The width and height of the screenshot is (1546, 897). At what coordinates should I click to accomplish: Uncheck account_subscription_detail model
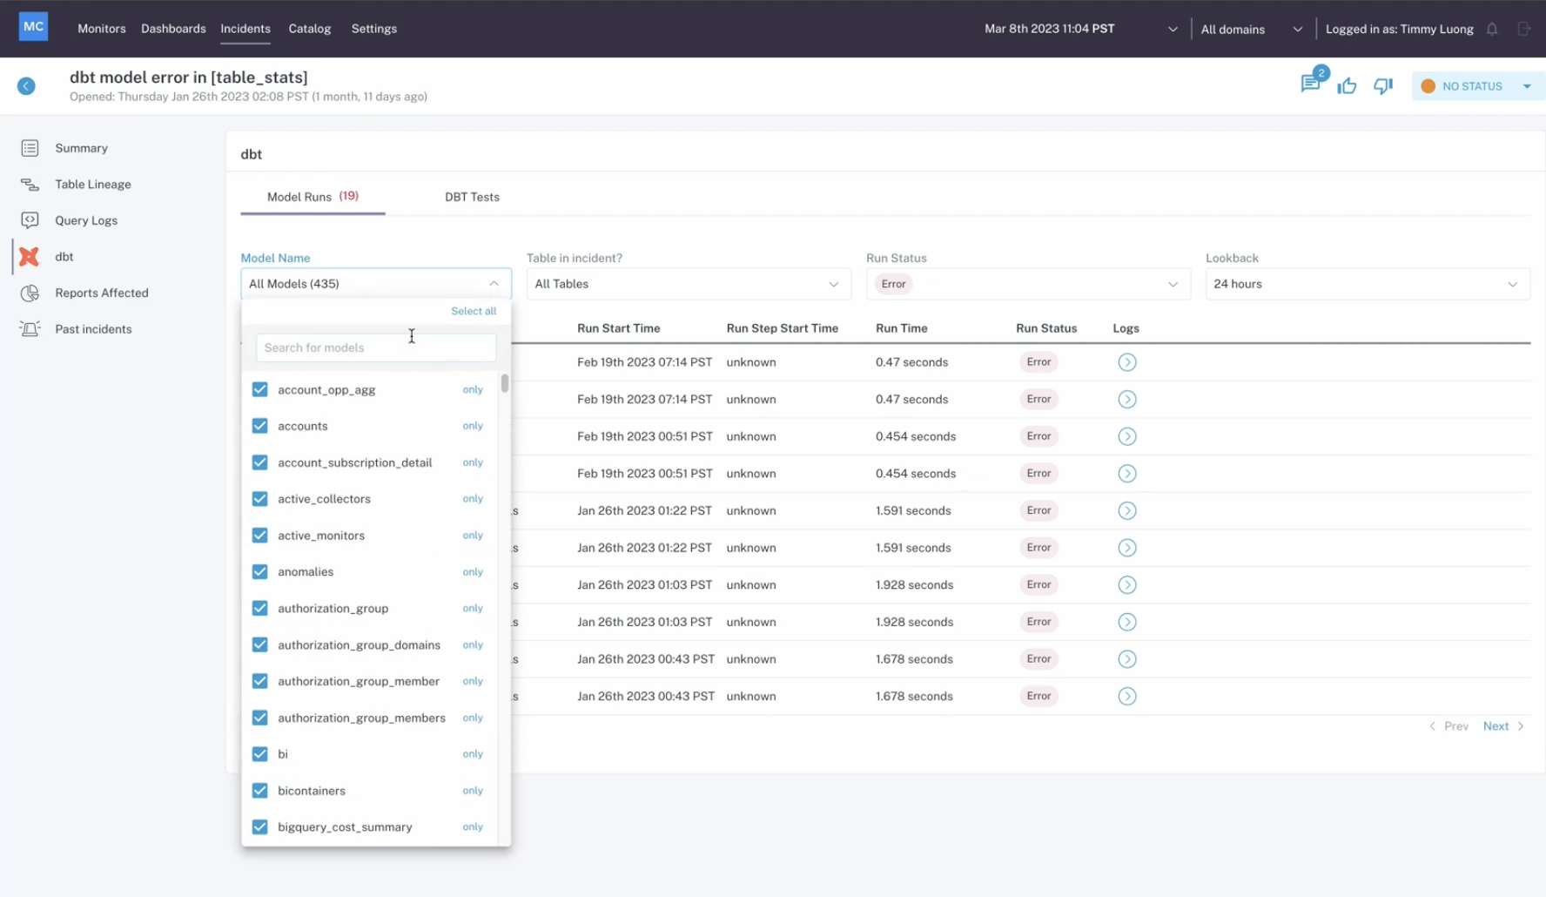(259, 462)
